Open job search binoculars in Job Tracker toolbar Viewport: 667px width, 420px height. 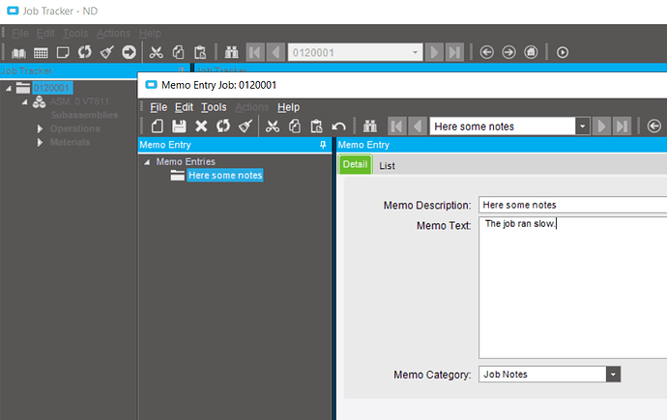231,52
